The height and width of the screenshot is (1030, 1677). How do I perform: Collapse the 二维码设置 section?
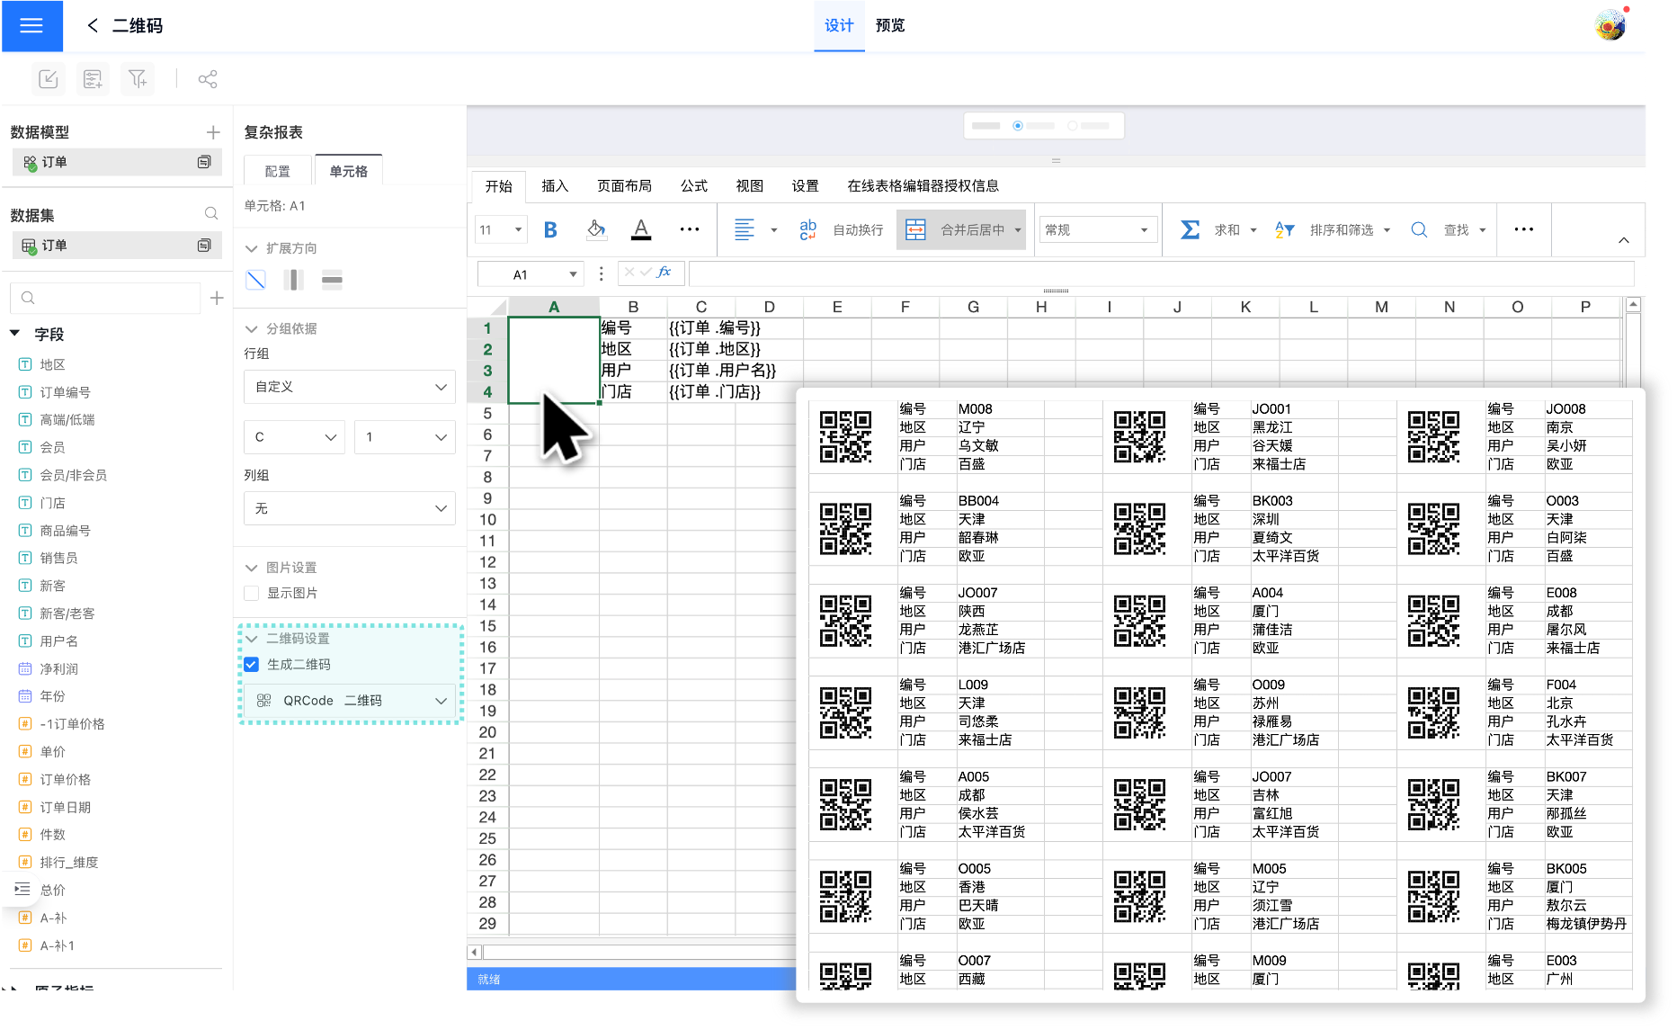(x=252, y=639)
